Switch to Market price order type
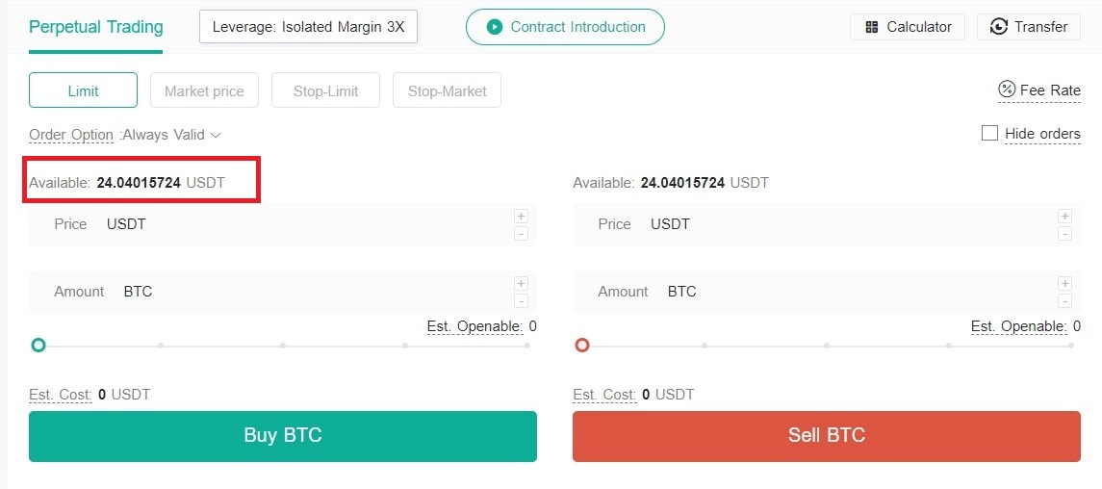1102x489 pixels. click(x=204, y=90)
